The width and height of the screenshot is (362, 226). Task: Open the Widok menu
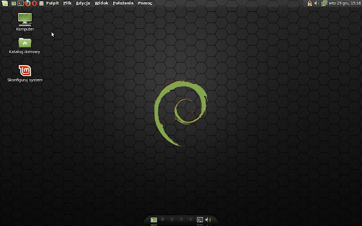coord(101,3)
